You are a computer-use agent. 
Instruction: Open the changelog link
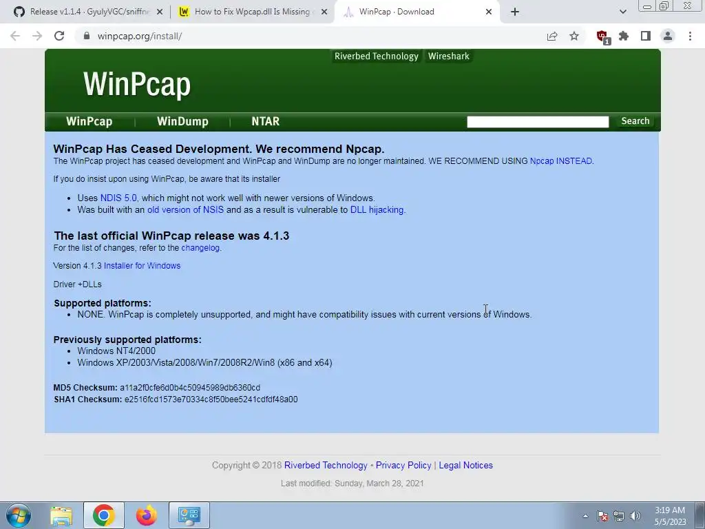click(200, 248)
